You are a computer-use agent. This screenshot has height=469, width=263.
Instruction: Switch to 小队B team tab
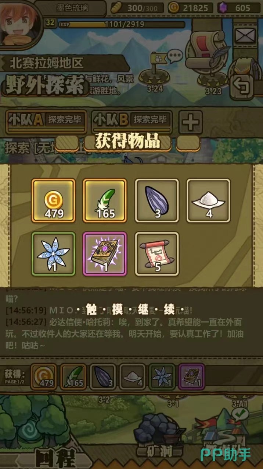[x=131, y=121]
